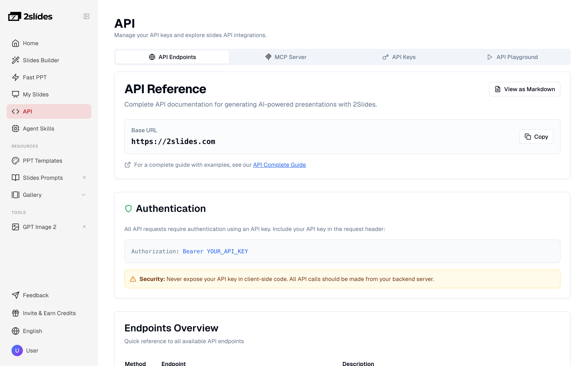Click the Invite & Earn gift icon

(x=15, y=313)
